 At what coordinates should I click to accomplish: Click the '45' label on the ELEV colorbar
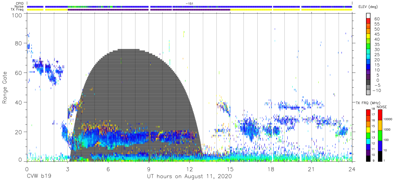pos(376,34)
